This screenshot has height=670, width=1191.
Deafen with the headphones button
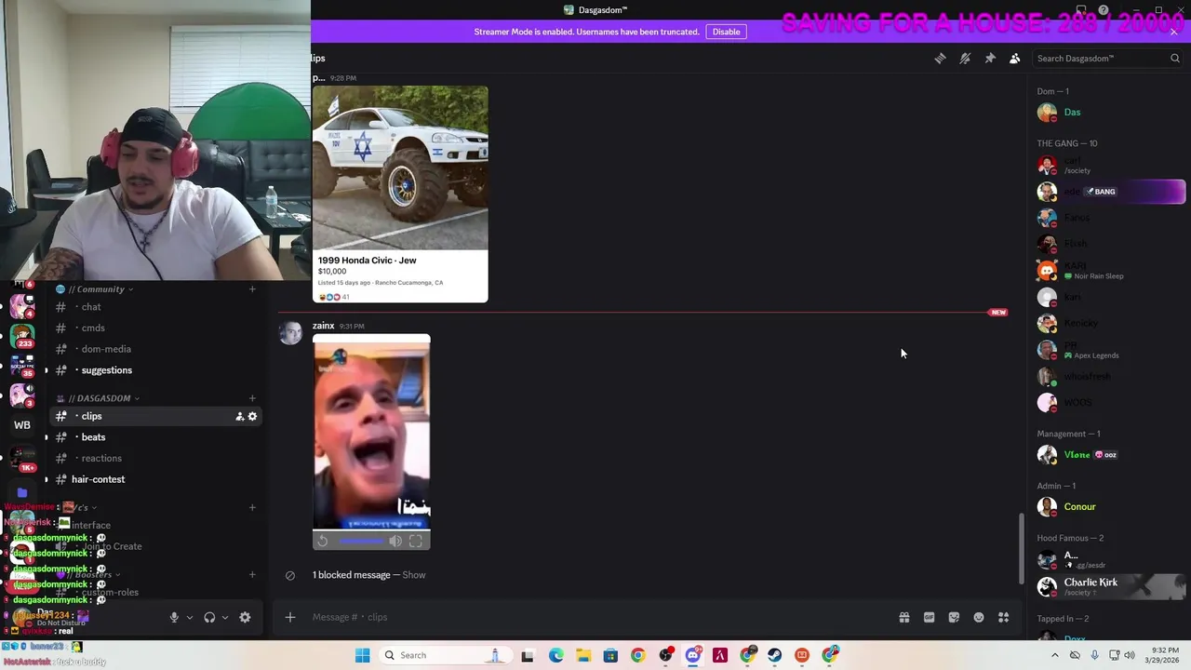click(209, 617)
